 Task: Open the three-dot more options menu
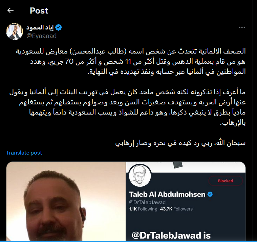click(x=242, y=27)
